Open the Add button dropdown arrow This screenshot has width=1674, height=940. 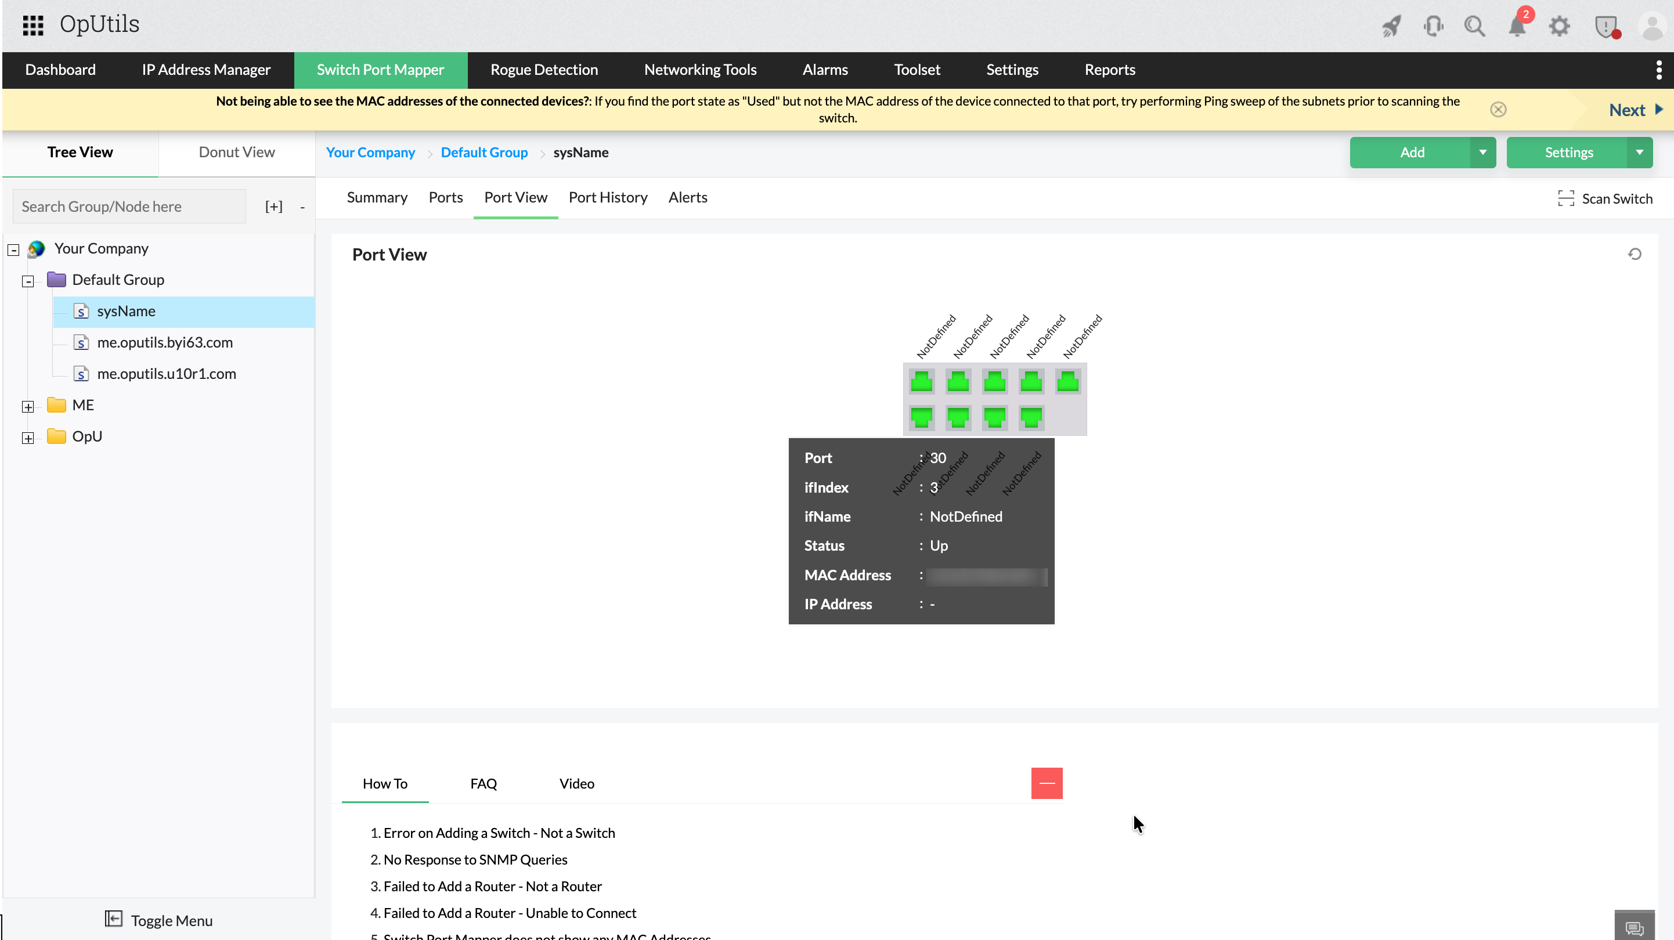pyautogui.click(x=1482, y=153)
